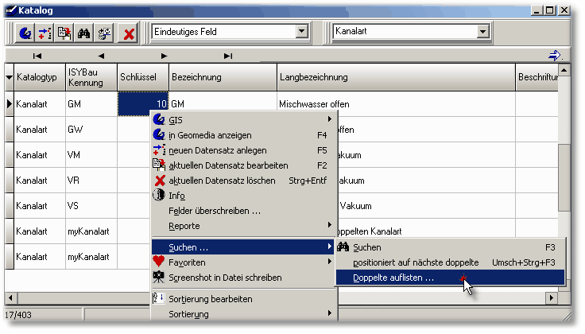Click the table corner dropdown triangle
585x334 pixels.
click(10, 77)
